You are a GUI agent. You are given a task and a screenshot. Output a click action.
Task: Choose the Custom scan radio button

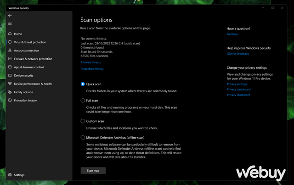pyautogui.click(x=83, y=121)
